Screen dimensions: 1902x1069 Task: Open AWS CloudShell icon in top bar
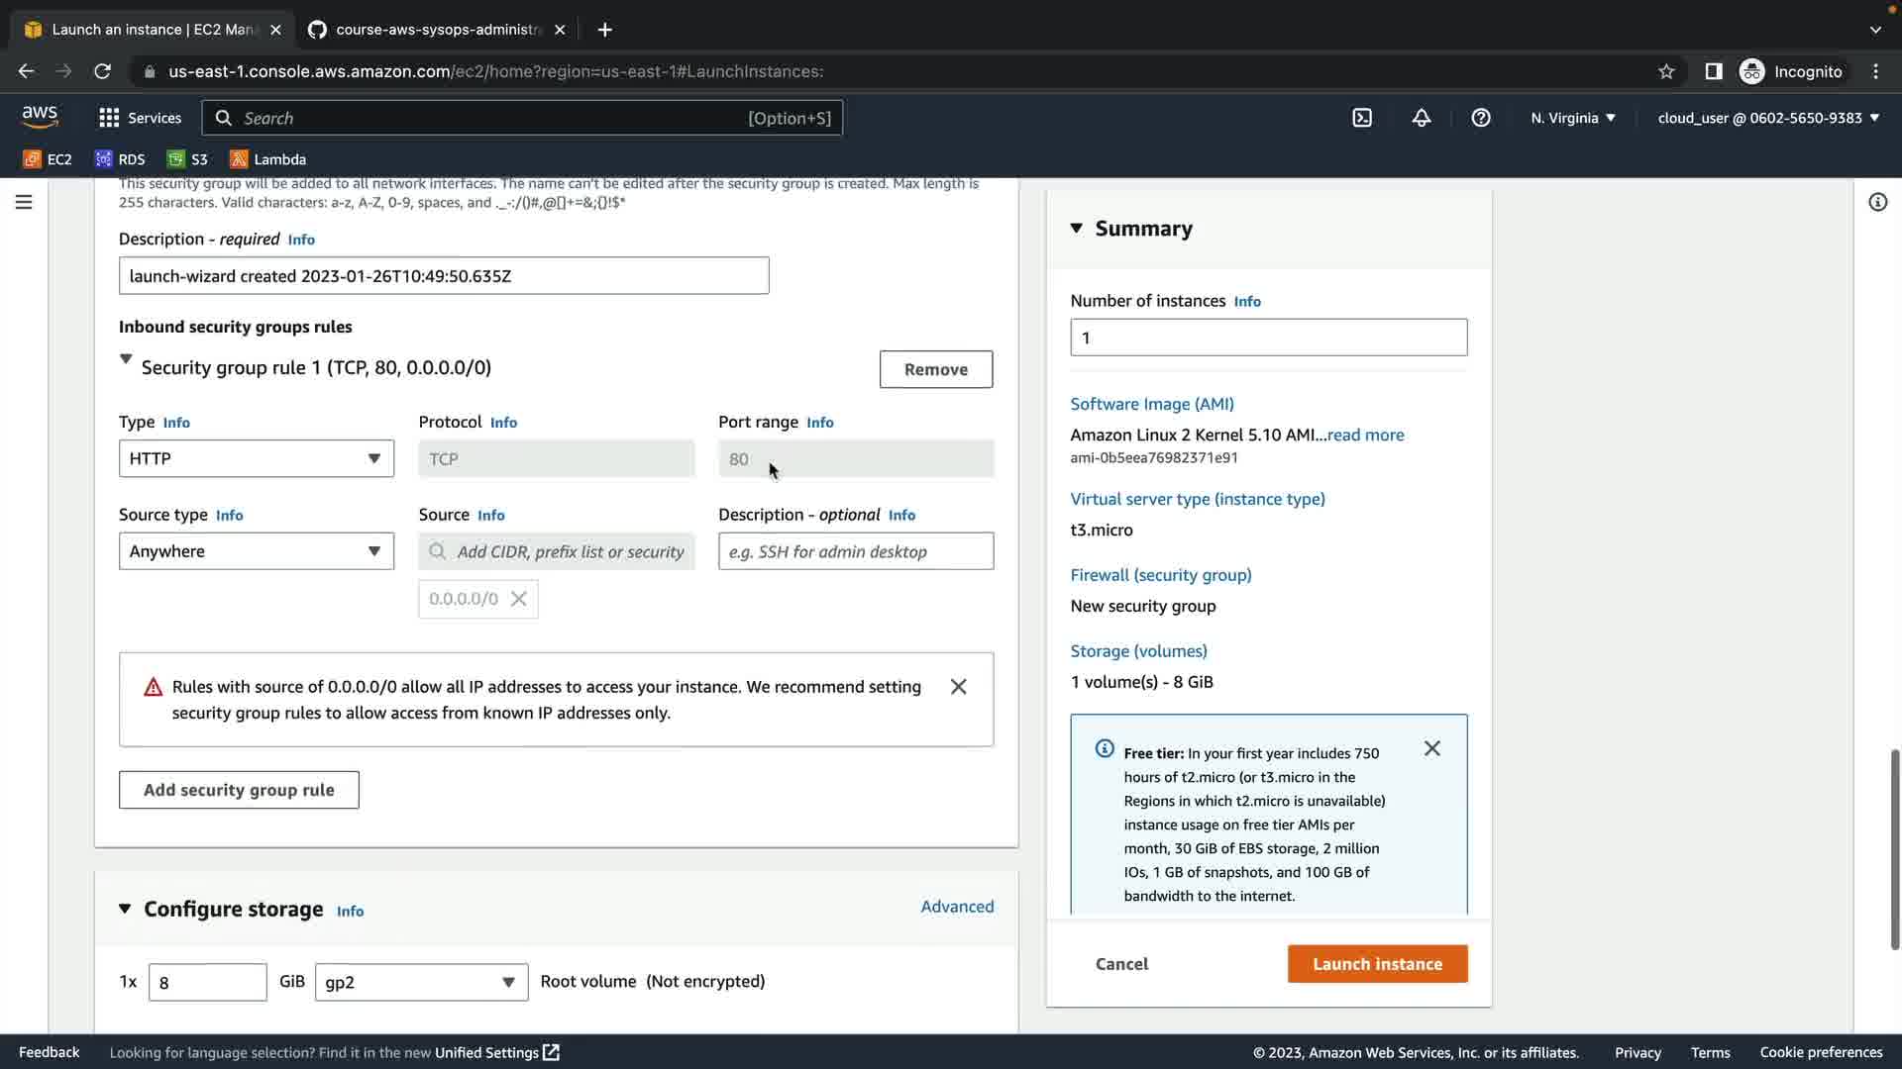coord(1362,118)
